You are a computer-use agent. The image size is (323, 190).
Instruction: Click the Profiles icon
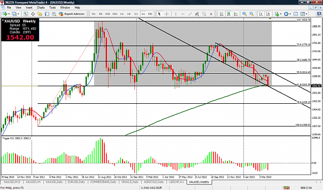click(x=14, y=14)
